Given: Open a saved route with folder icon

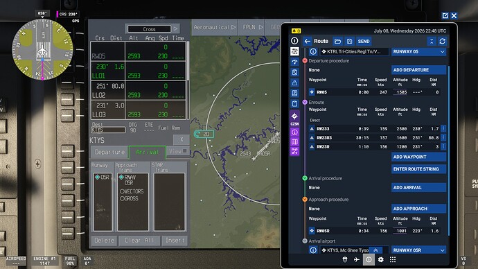Looking at the screenshot, I should (x=337, y=41).
